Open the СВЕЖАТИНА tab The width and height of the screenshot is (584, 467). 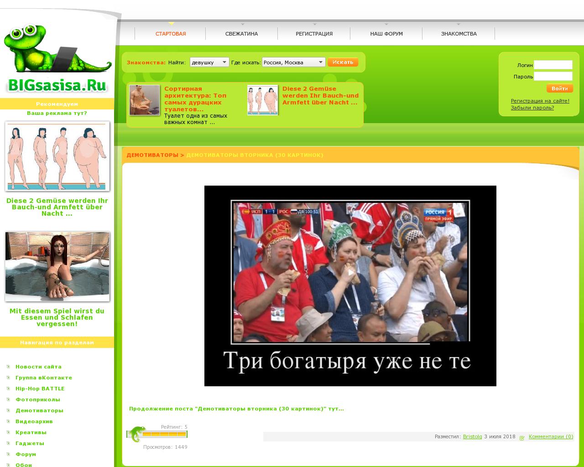241,34
